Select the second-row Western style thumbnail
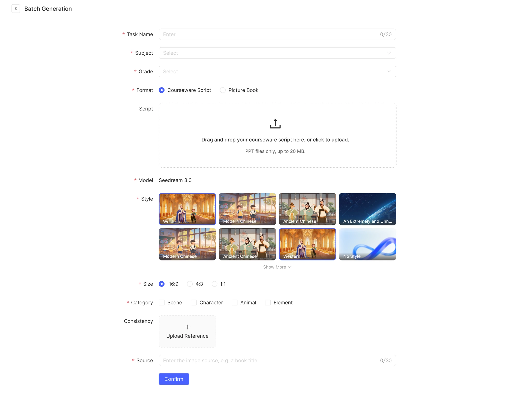This screenshot has height=418, width=515. tap(307, 244)
